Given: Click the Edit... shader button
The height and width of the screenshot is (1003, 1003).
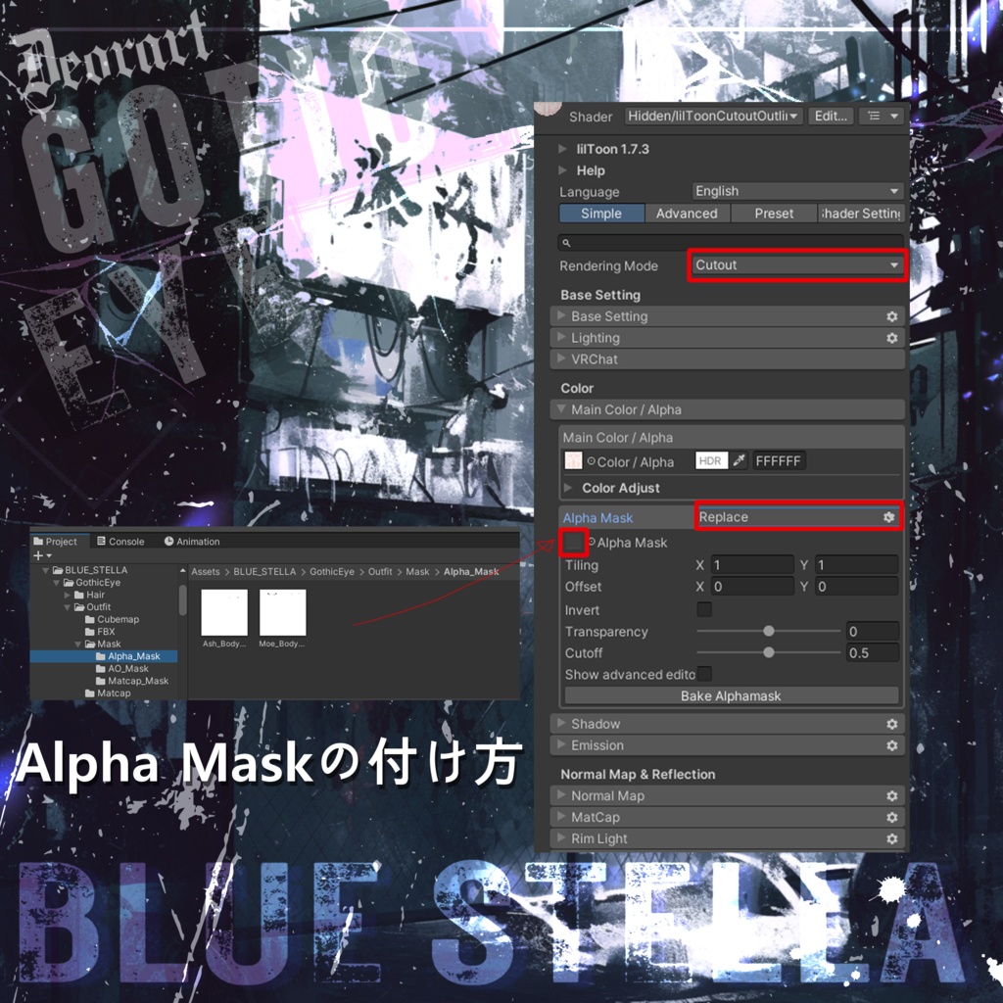Looking at the screenshot, I should pyautogui.click(x=831, y=116).
